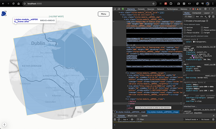This screenshot has width=216, height=129.
Task: Click the Menu button on the page
Action: [x=103, y=14]
